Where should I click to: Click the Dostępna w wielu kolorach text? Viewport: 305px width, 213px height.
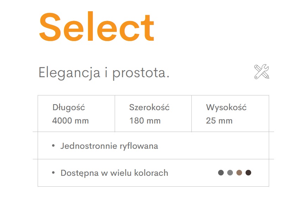[114, 173]
